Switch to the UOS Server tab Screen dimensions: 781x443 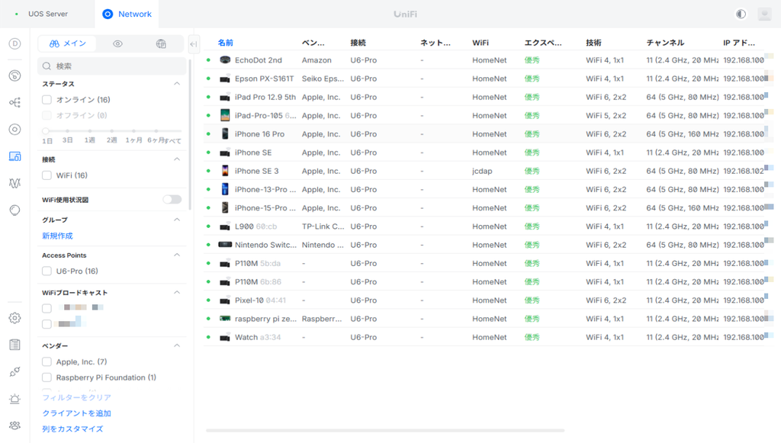(x=47, y=14)
